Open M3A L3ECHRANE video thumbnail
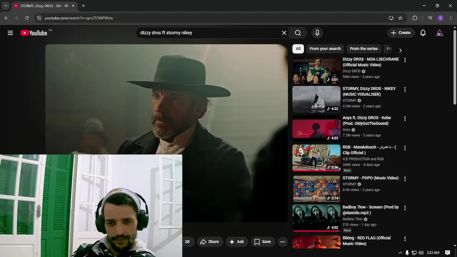This screenshot has width=457, height=257. tap(316, 70)
